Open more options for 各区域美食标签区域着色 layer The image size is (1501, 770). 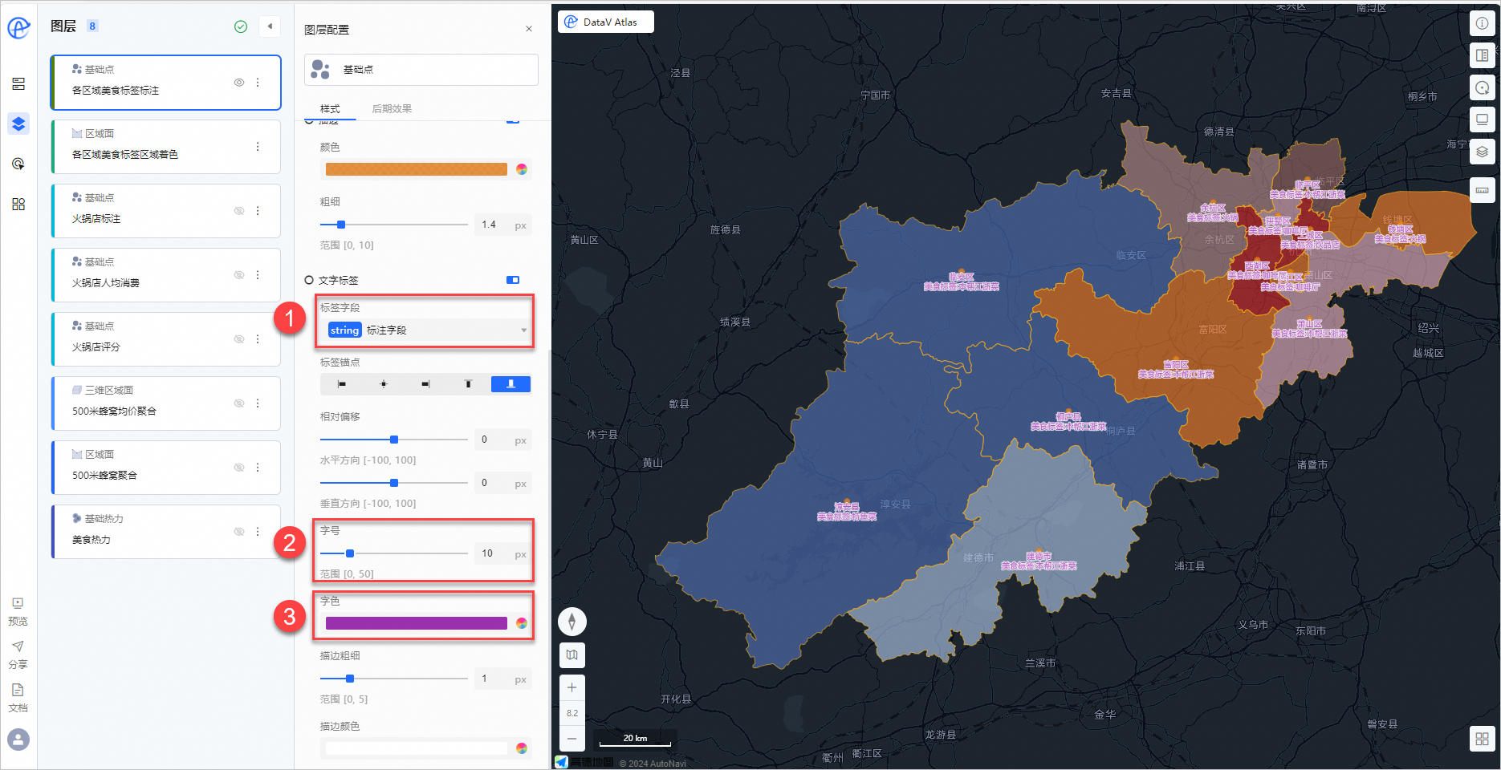point(258,147)
